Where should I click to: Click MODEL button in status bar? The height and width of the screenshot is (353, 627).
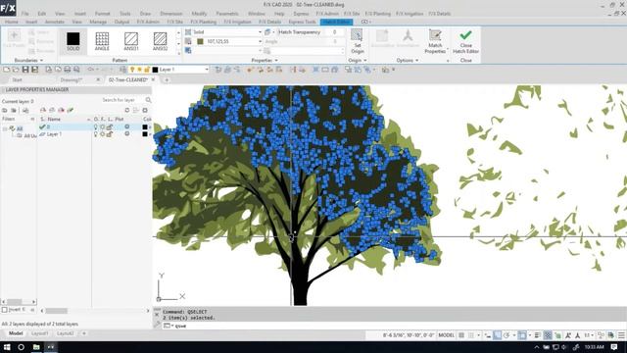(x=447, y=335)
